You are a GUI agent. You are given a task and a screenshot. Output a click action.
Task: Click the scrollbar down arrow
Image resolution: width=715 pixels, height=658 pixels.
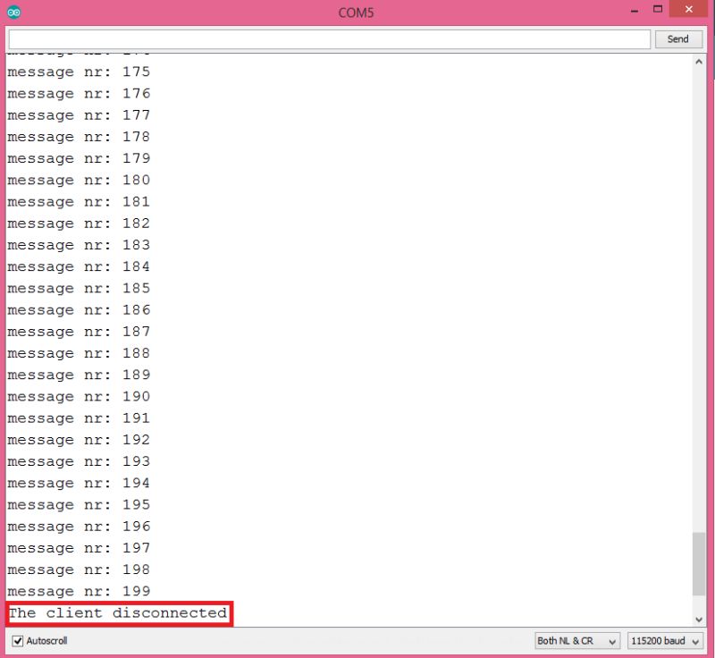(700, 617)
